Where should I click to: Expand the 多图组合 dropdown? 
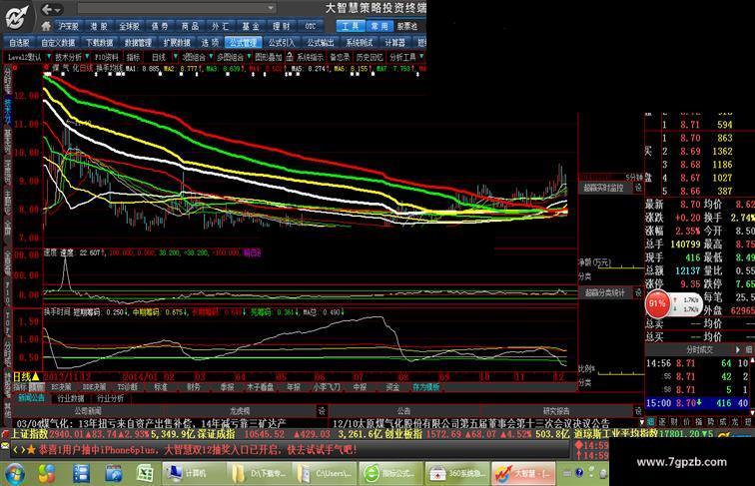tap(249, 57)
